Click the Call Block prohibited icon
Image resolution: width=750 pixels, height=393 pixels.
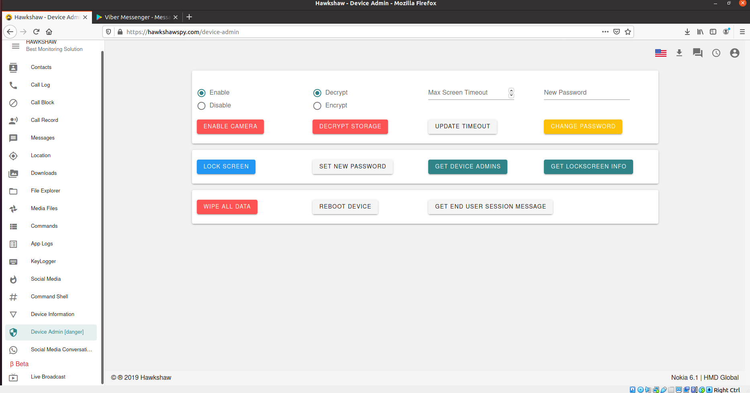tap(13, 103)
